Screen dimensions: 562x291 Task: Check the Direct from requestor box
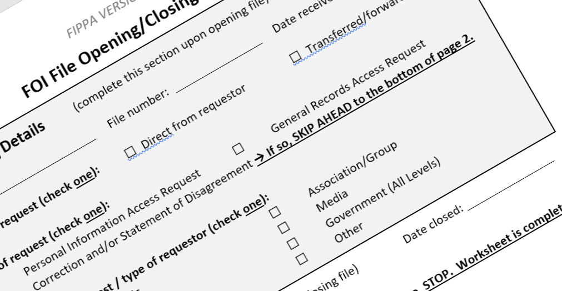131,151
